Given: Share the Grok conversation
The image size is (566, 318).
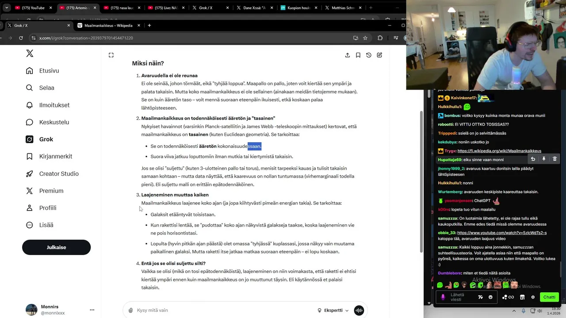Looking at the screenshot, I should pyautogui.click(x=348, y=55).
